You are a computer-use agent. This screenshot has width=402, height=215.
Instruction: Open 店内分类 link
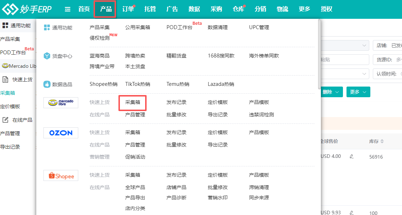pos(135,208)
